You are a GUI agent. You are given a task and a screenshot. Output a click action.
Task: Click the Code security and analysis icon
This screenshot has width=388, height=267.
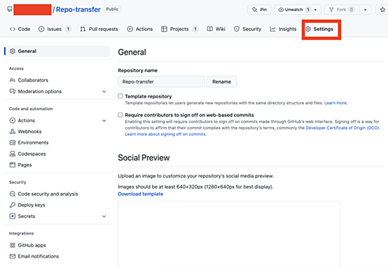pos(13,194)
